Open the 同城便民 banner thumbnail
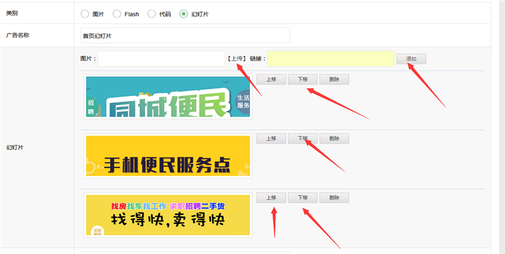 168,96
